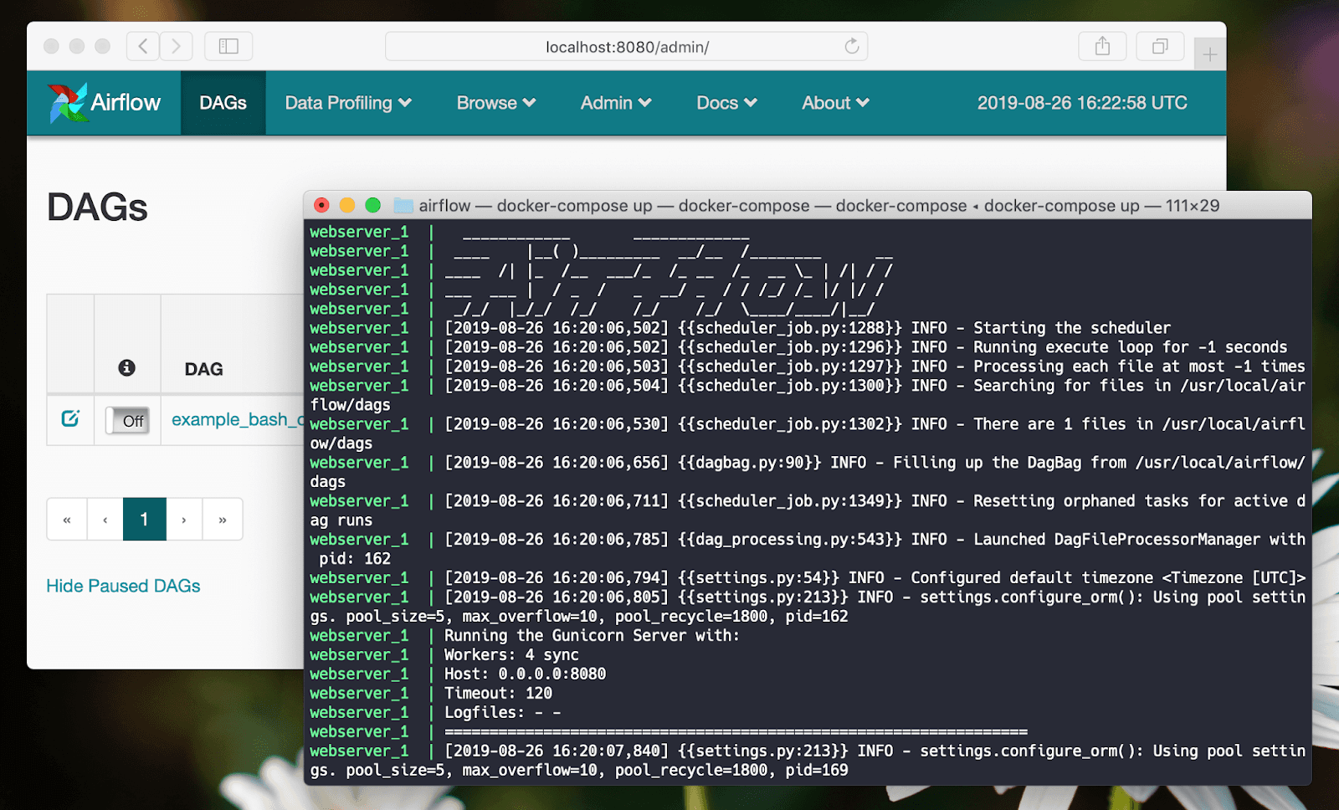Open the About dropdown

tap(834, 102)
